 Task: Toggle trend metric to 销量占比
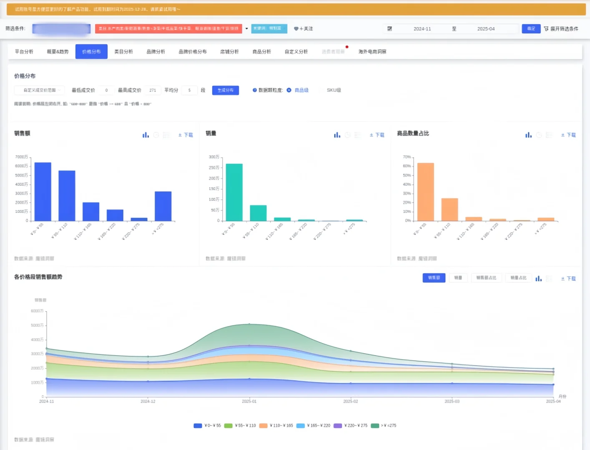[x=518, y=278]
